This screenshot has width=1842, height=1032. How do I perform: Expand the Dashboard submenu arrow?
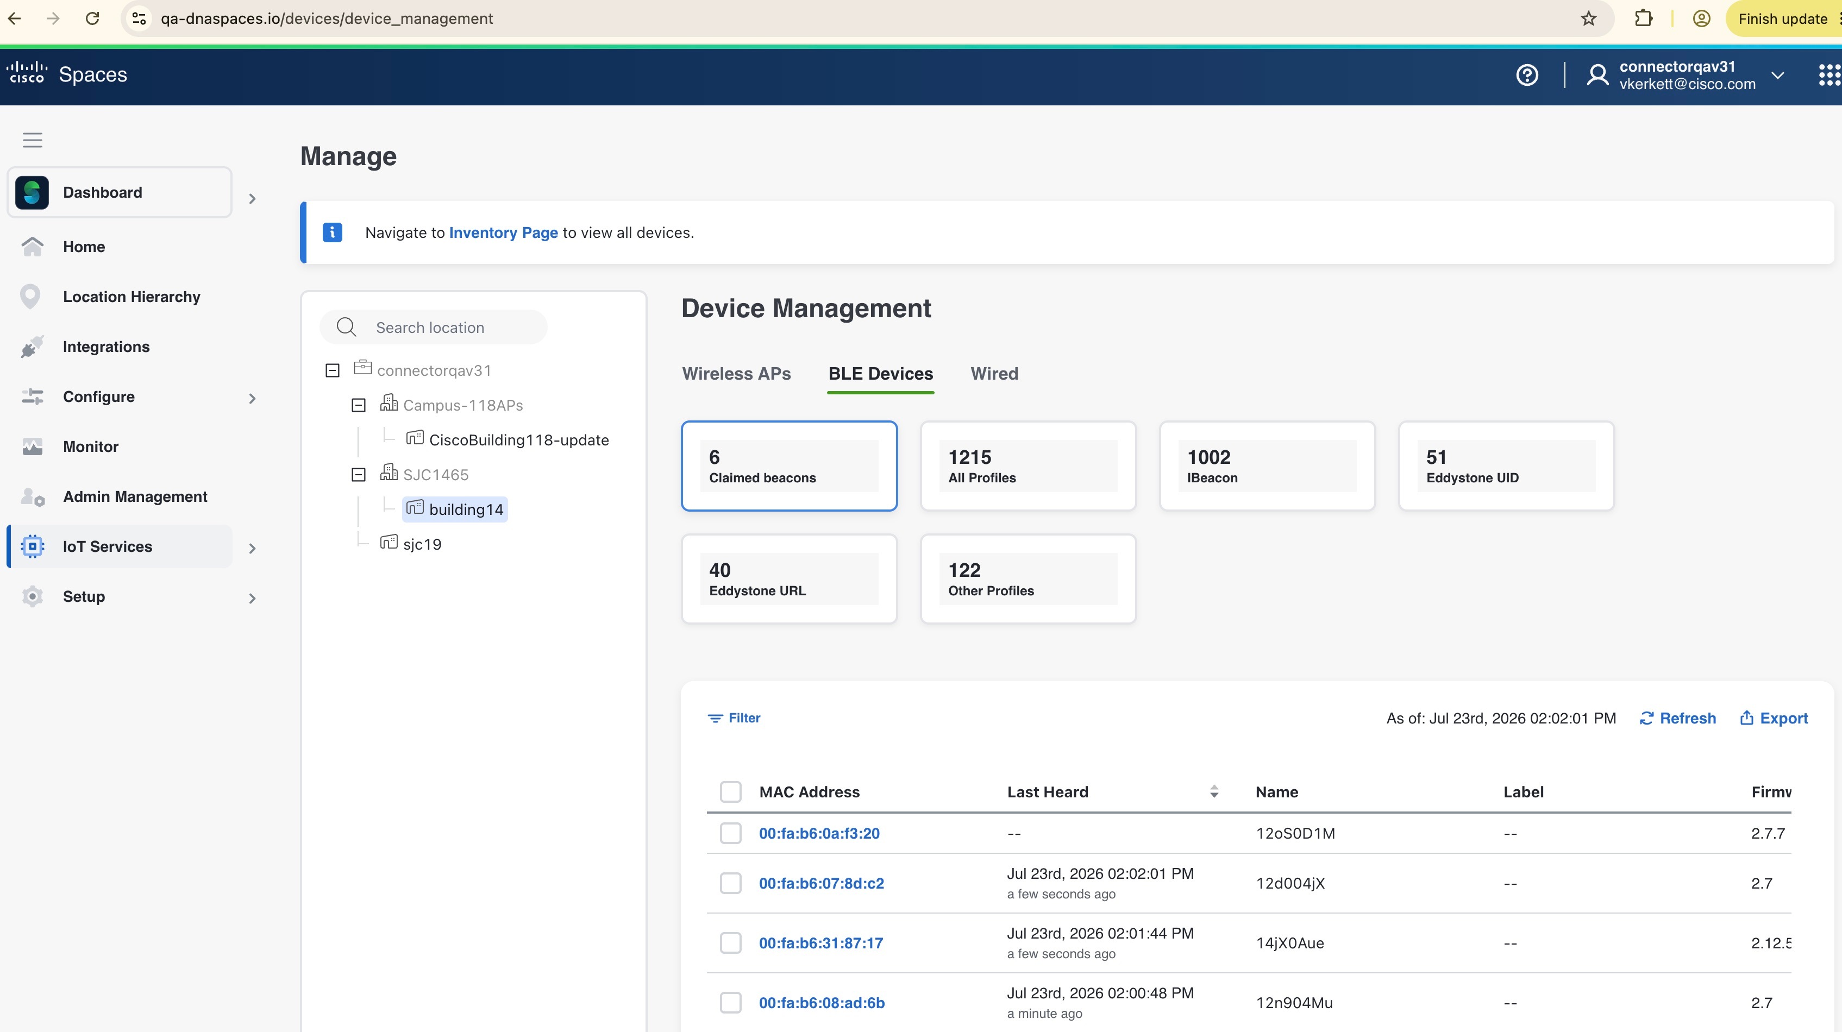[x=252, y=199]
